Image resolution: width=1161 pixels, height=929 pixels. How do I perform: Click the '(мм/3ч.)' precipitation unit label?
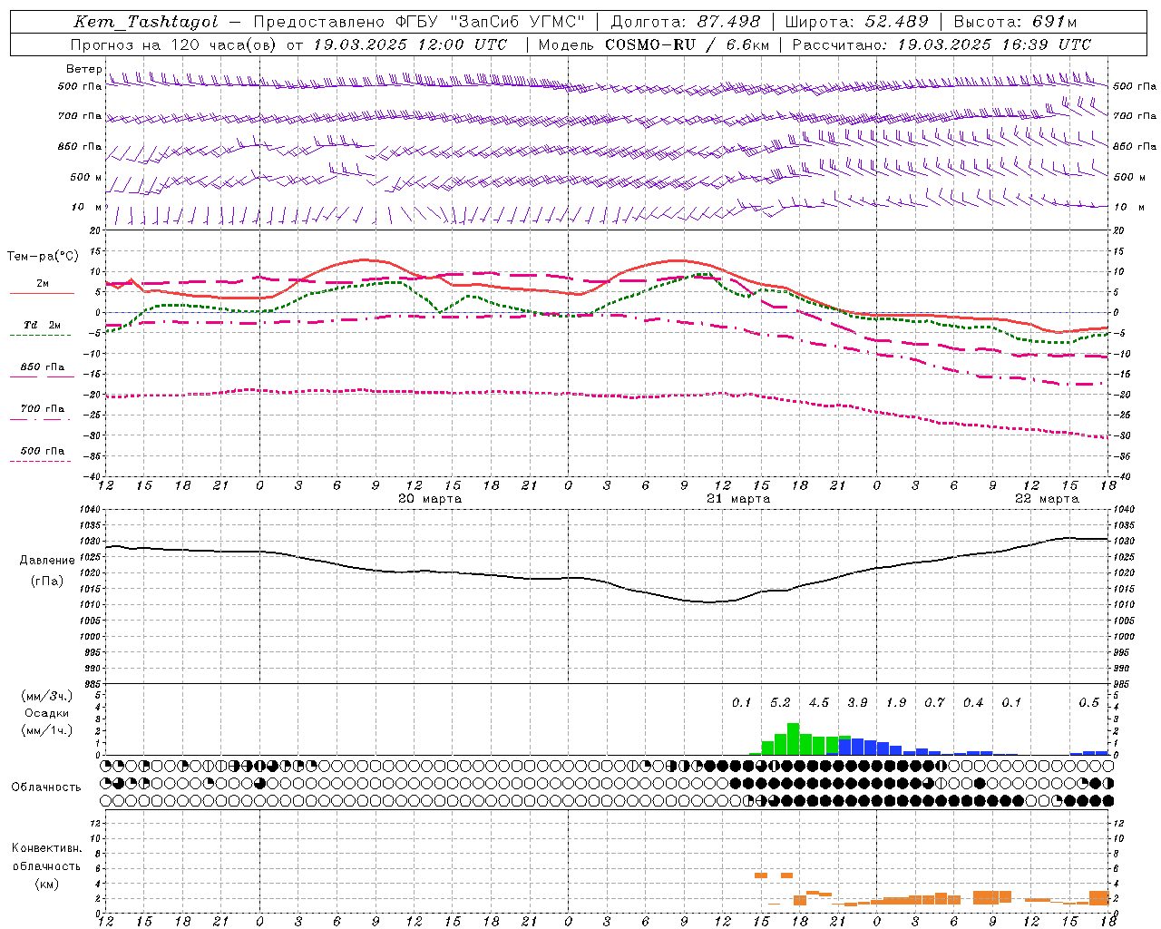coord(47,696)
